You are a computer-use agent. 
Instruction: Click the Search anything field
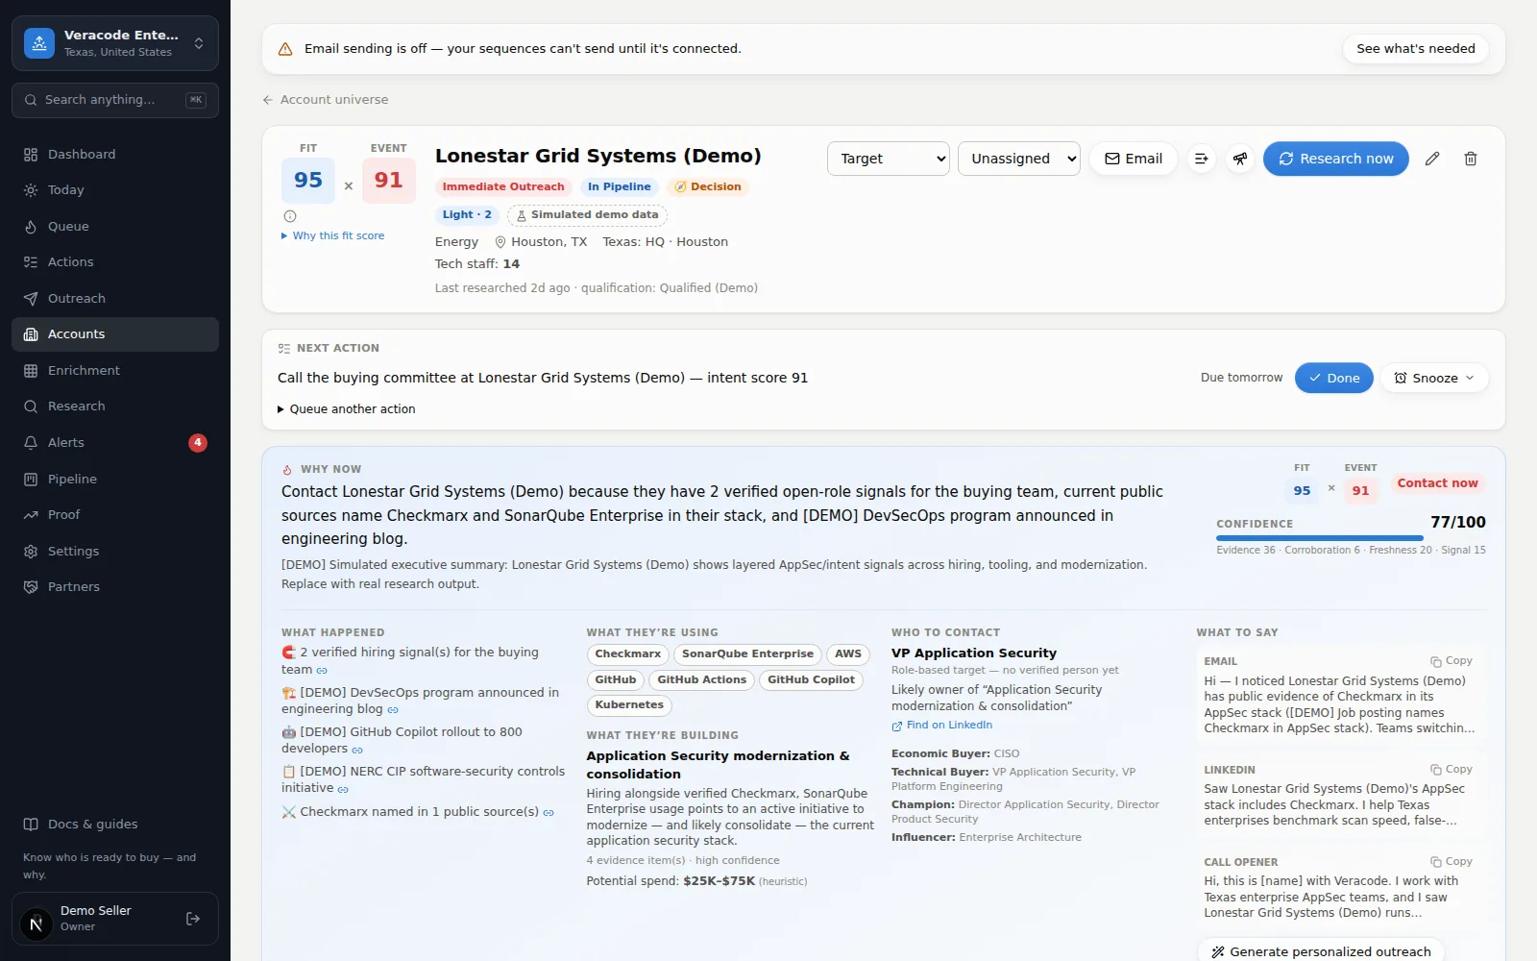coord(115,100)
